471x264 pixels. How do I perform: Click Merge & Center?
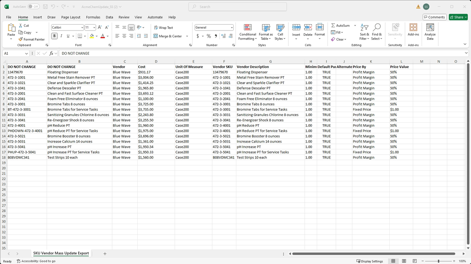tap(168, 36)
